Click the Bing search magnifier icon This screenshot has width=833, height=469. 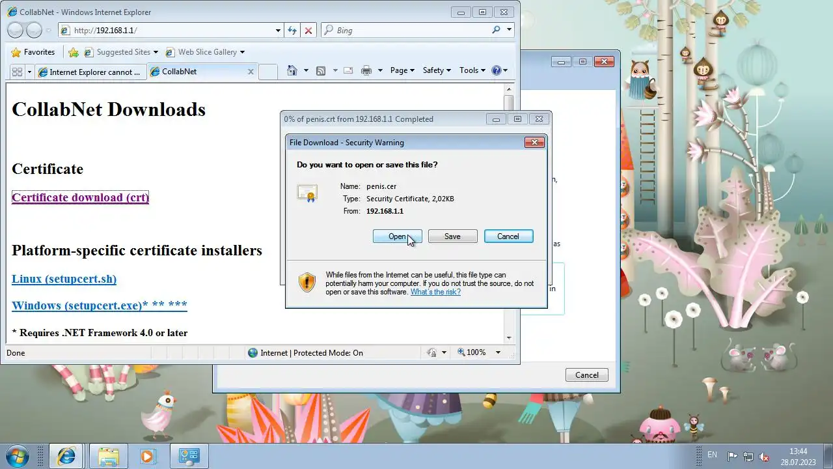[496, 30]
